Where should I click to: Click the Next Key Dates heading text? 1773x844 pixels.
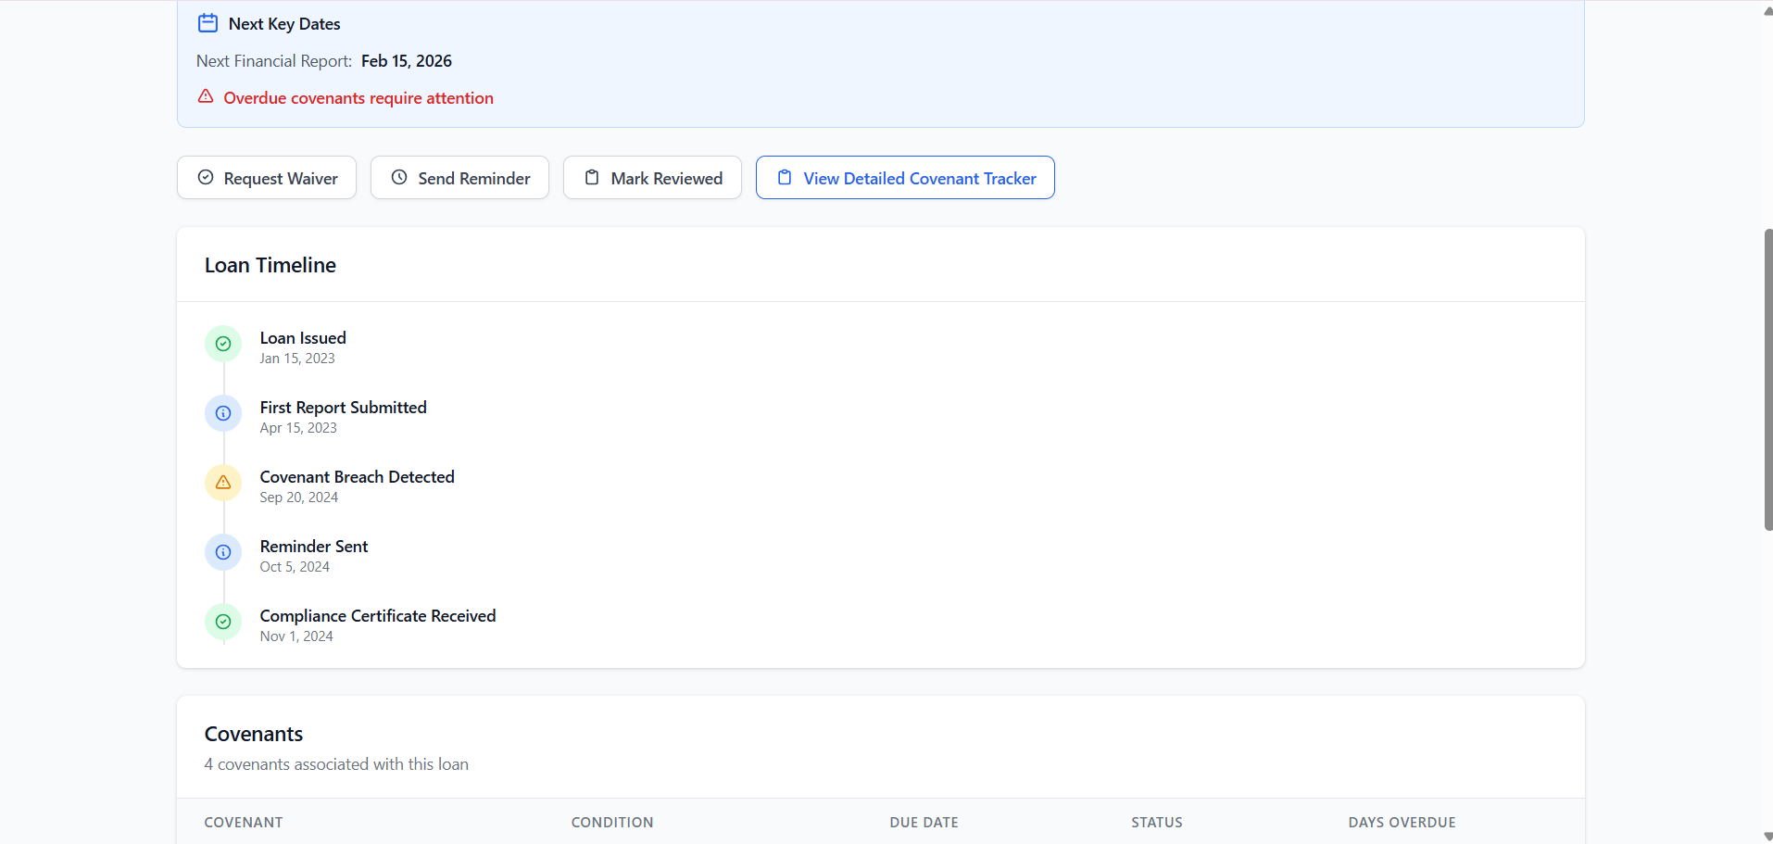284,24
